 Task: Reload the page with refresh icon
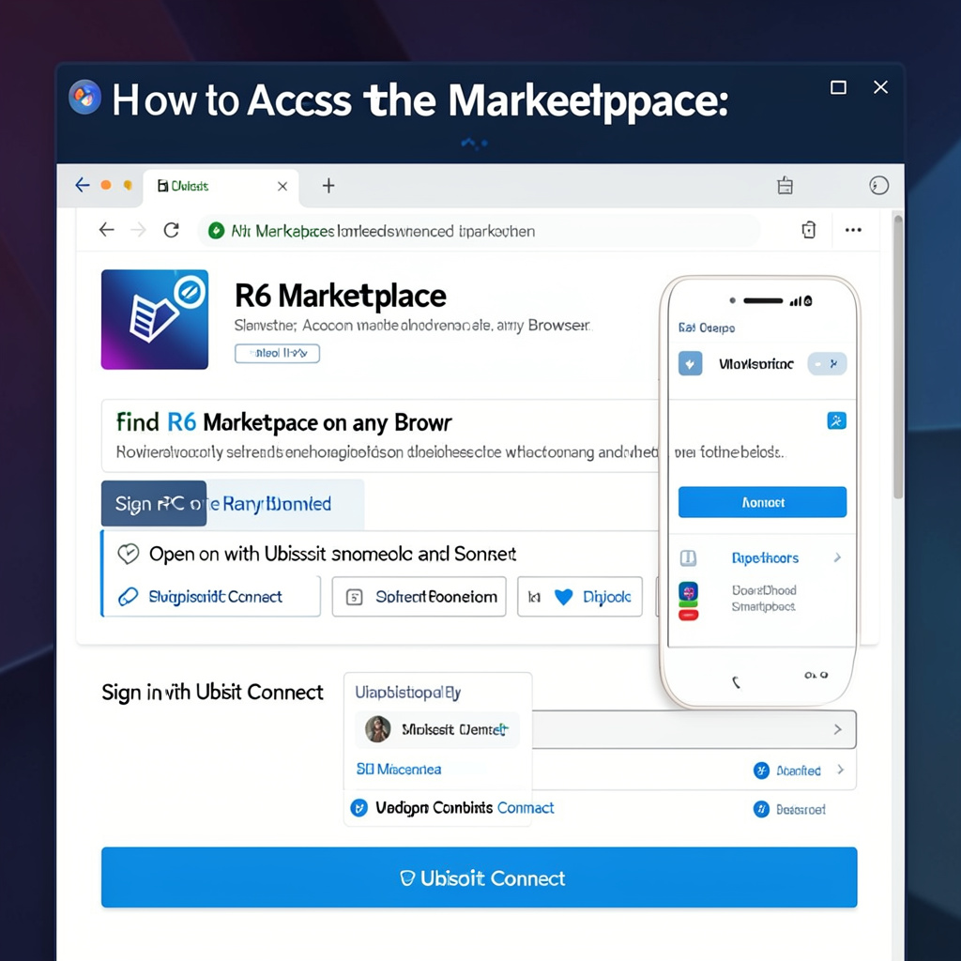(x=171, y=230)
